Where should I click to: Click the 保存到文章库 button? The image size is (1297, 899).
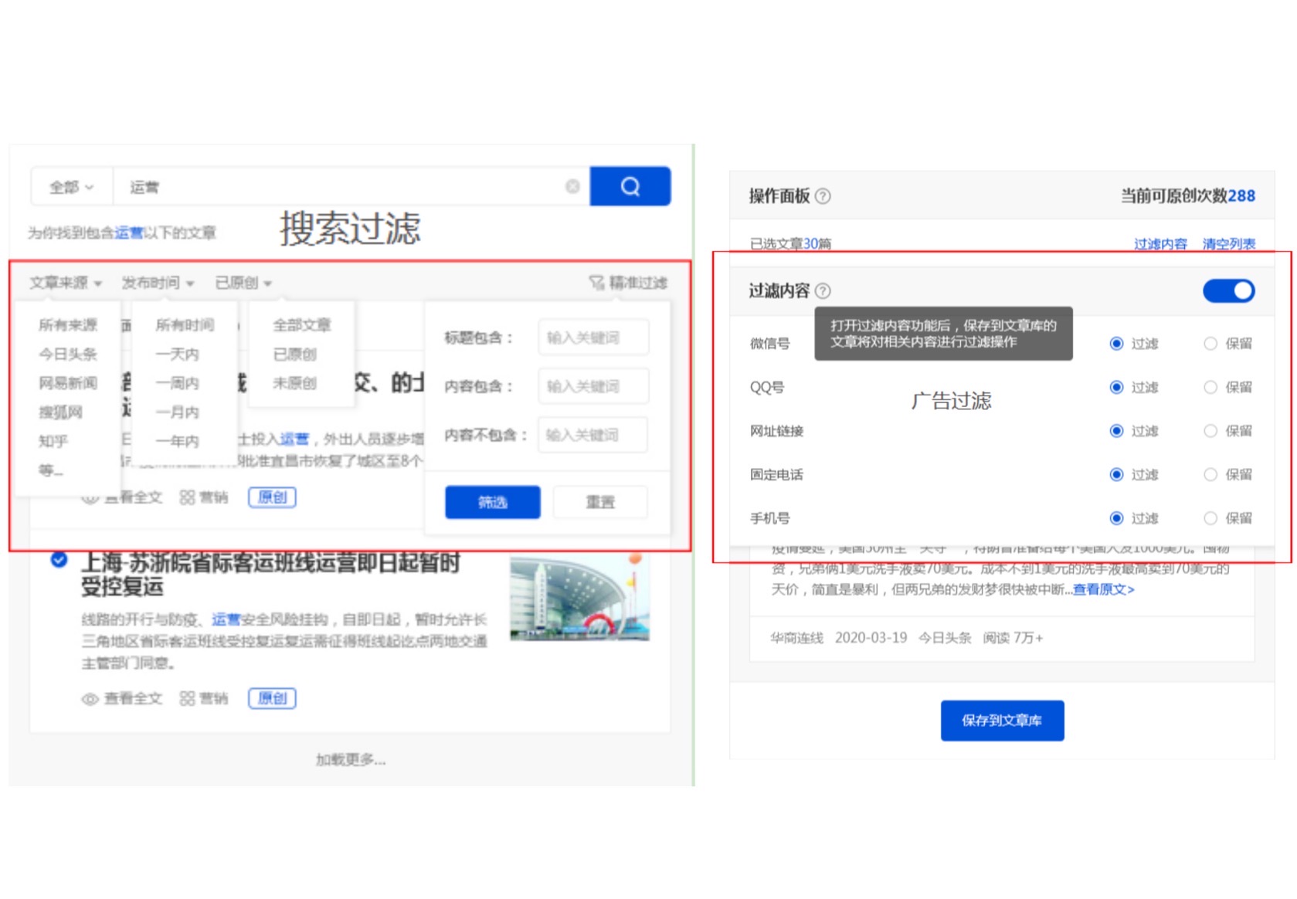tap(1002, 720)
